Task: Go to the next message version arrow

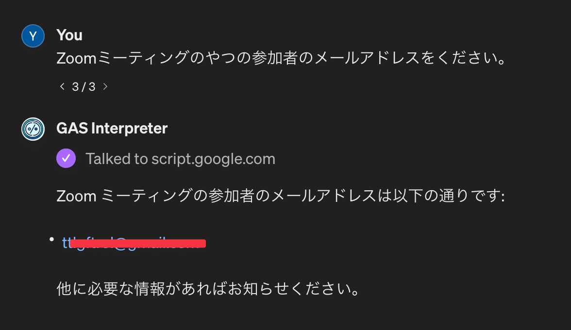Action: (105, 87)
